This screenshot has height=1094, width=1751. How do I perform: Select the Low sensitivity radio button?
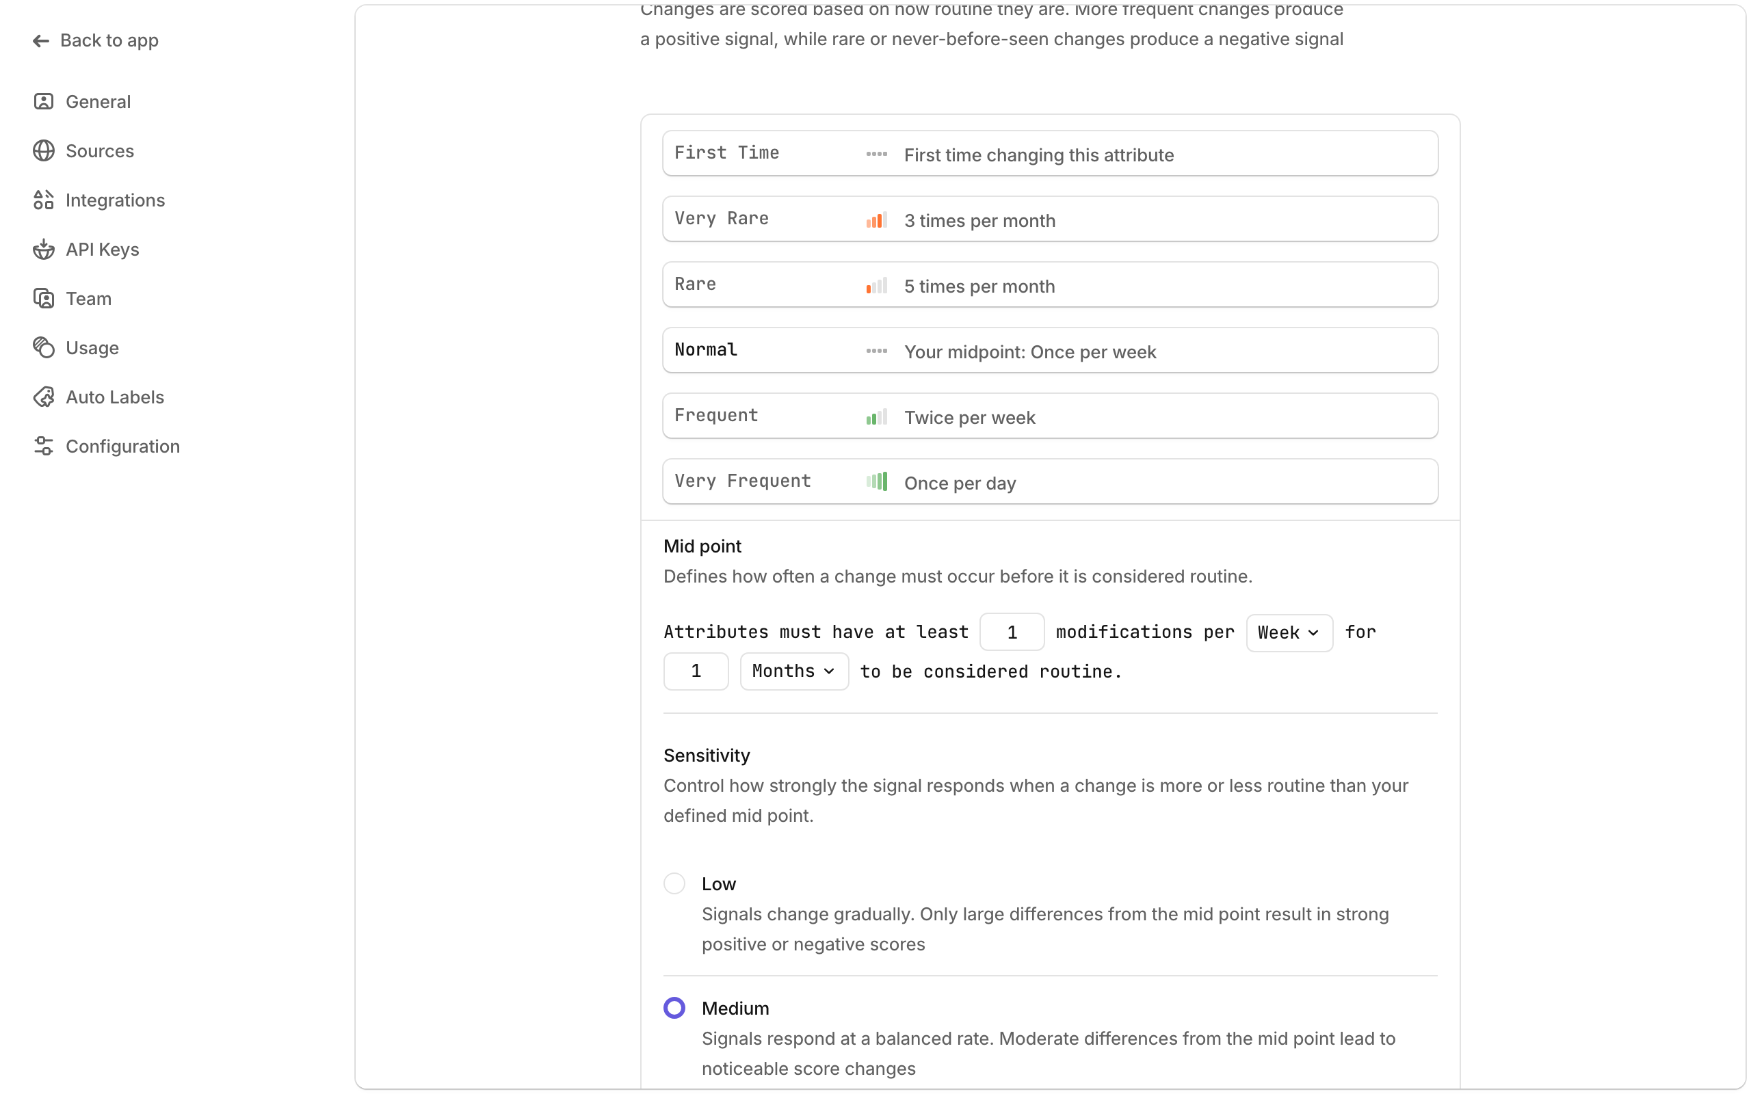tap(674, 883)
